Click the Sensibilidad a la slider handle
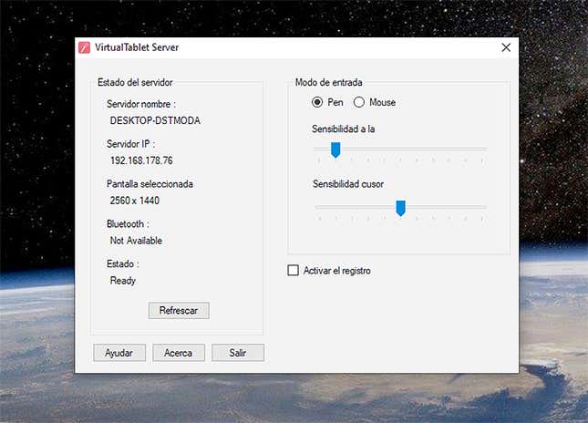The image size is (588, 423). 335,150
